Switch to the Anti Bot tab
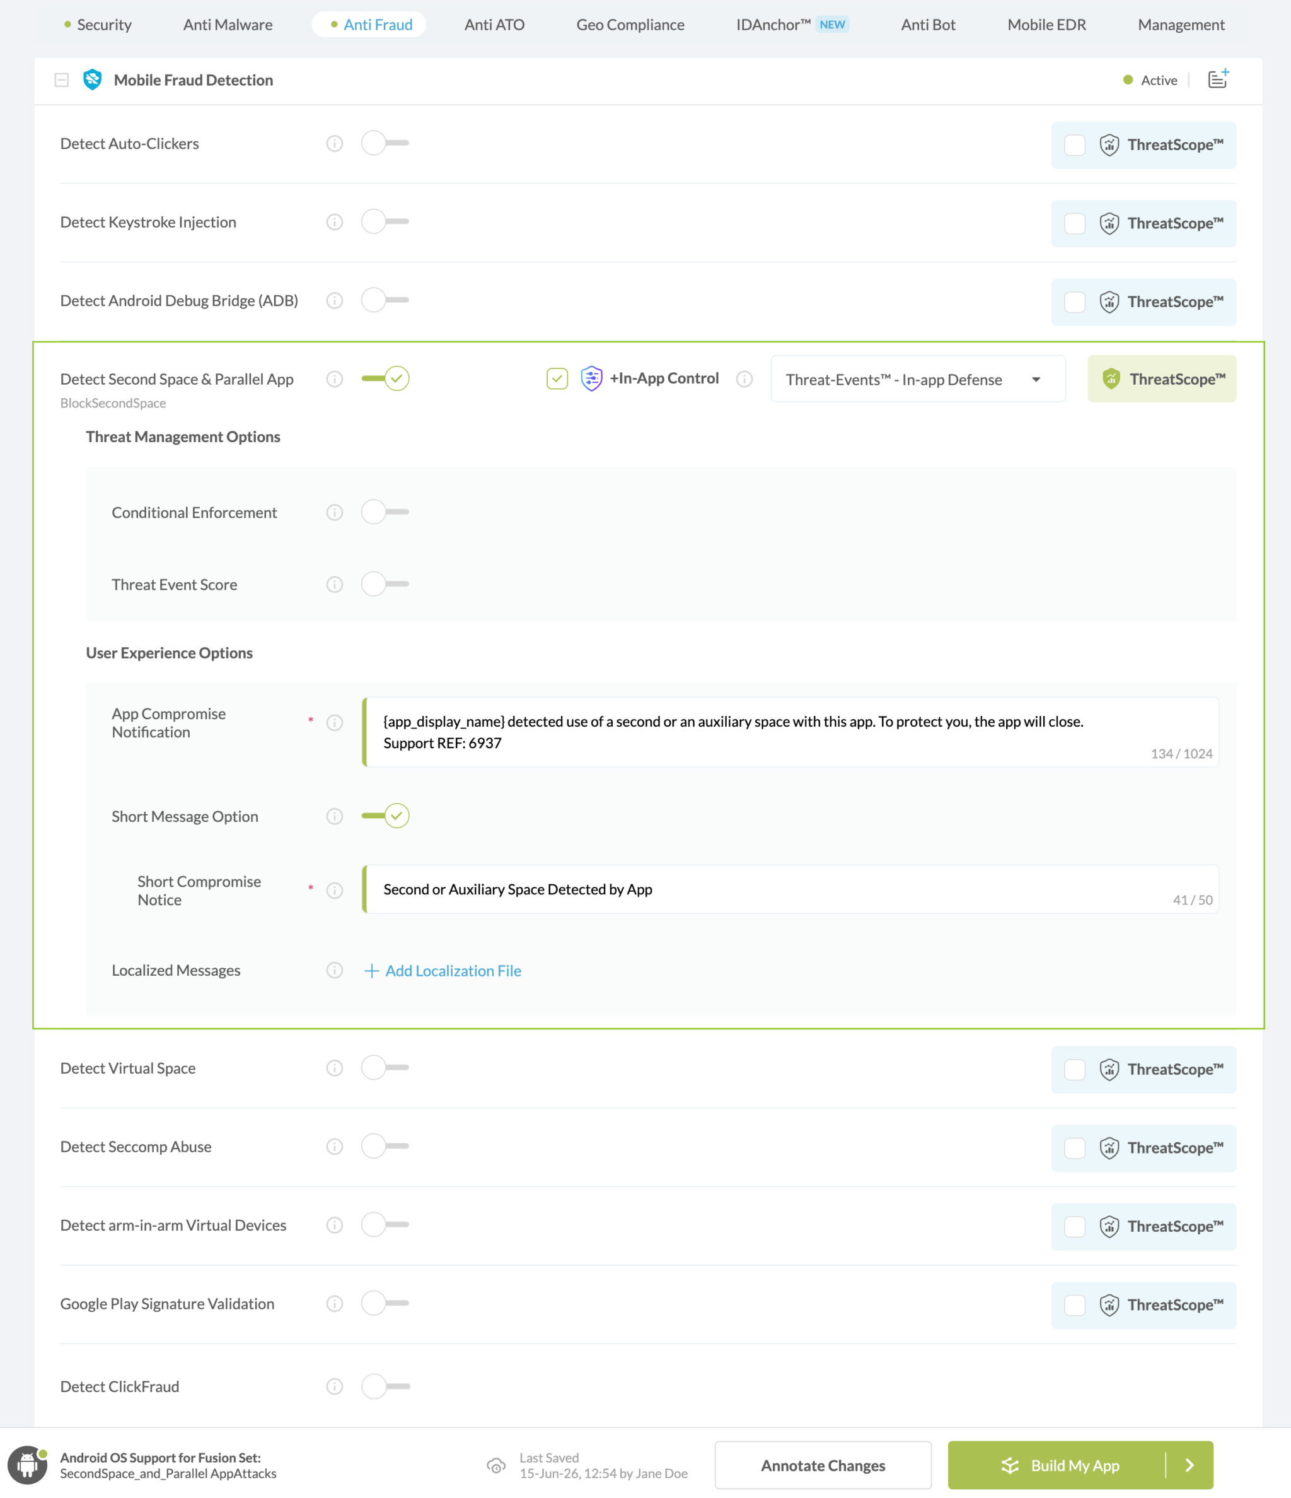The width and height of the screenshot is (1291, 1498). tap(928, 25)
